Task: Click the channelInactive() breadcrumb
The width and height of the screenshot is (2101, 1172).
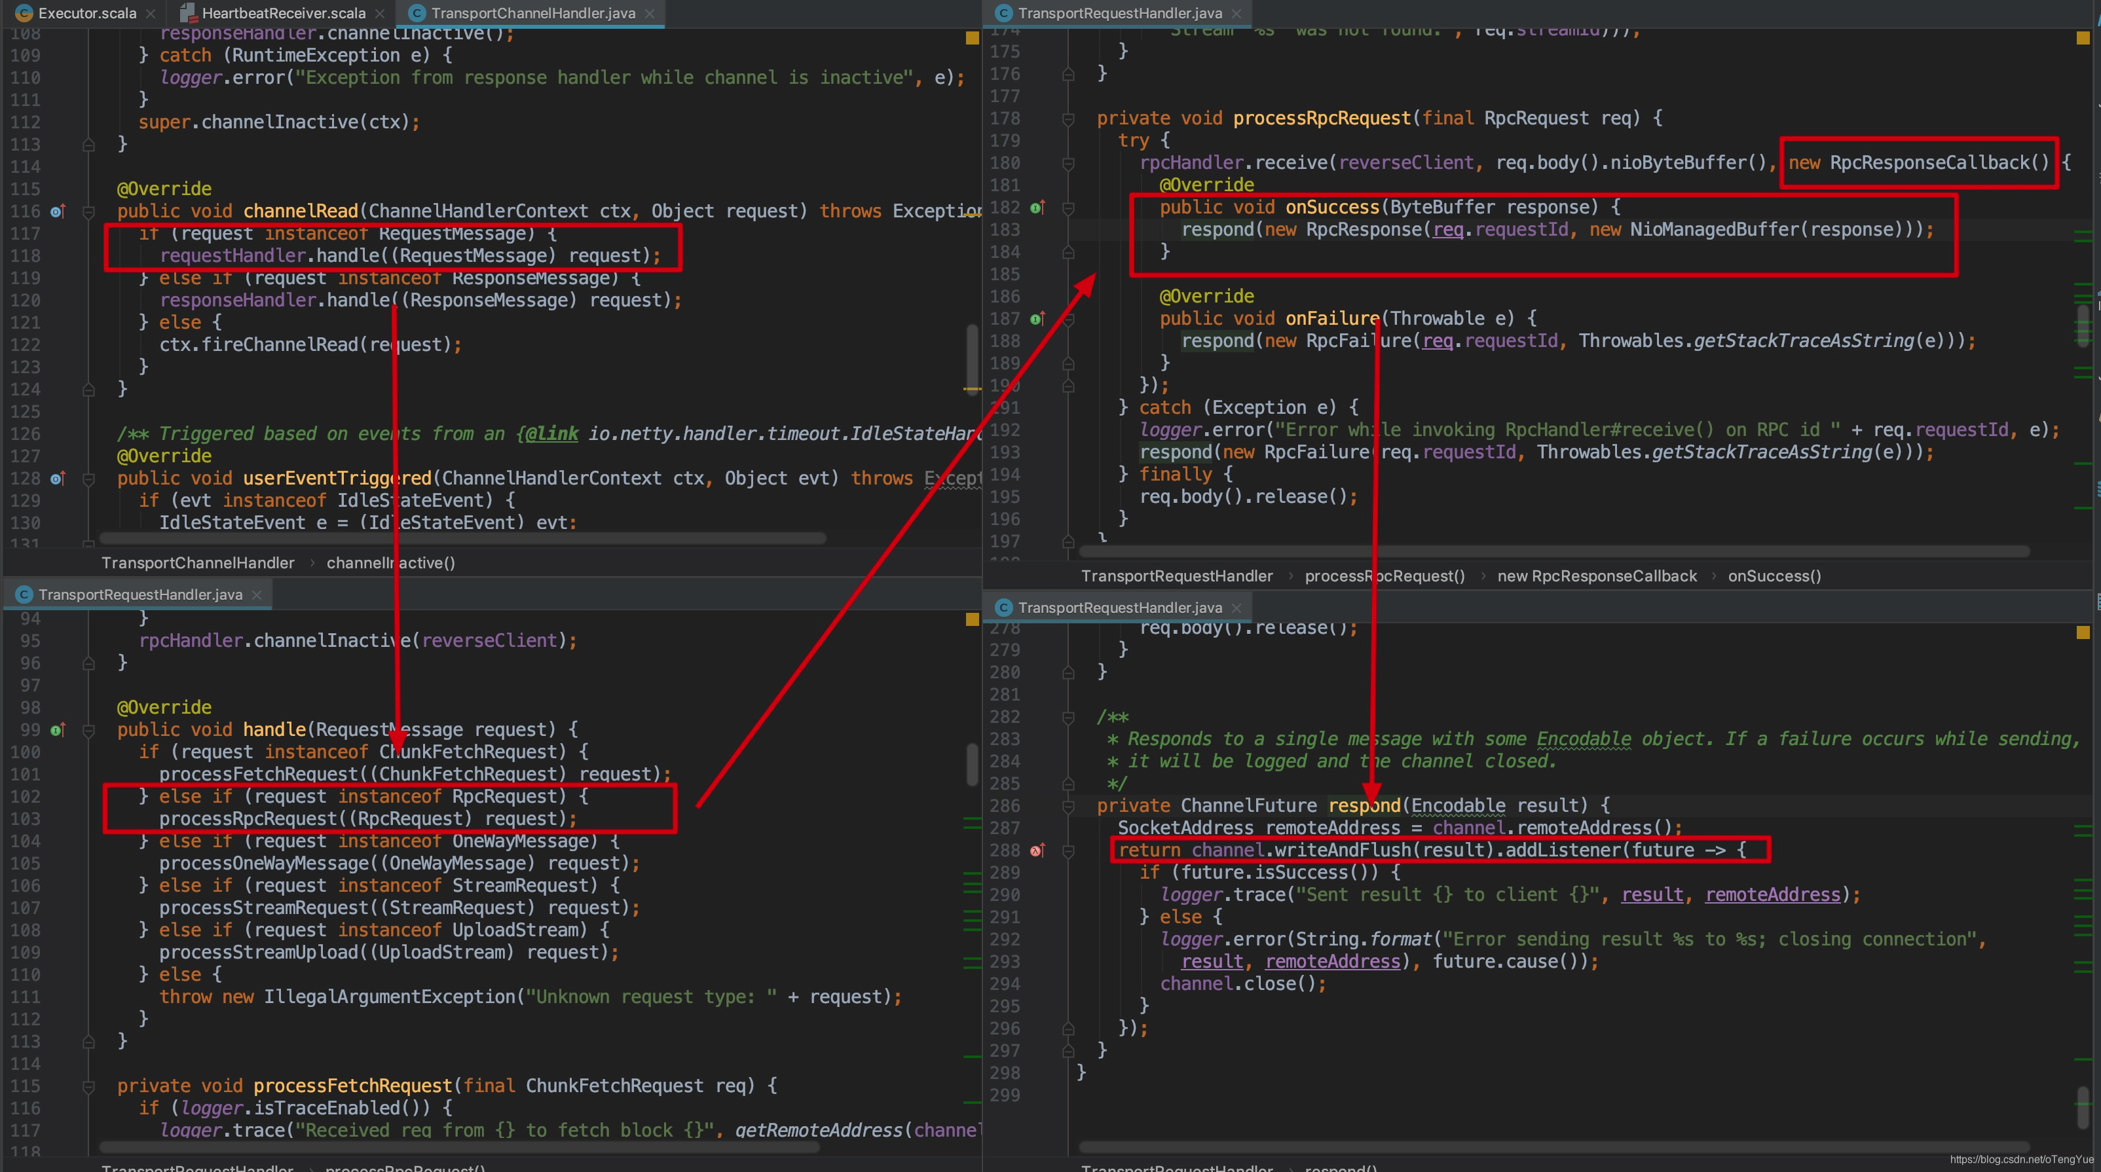Action: tap(391, 562)
